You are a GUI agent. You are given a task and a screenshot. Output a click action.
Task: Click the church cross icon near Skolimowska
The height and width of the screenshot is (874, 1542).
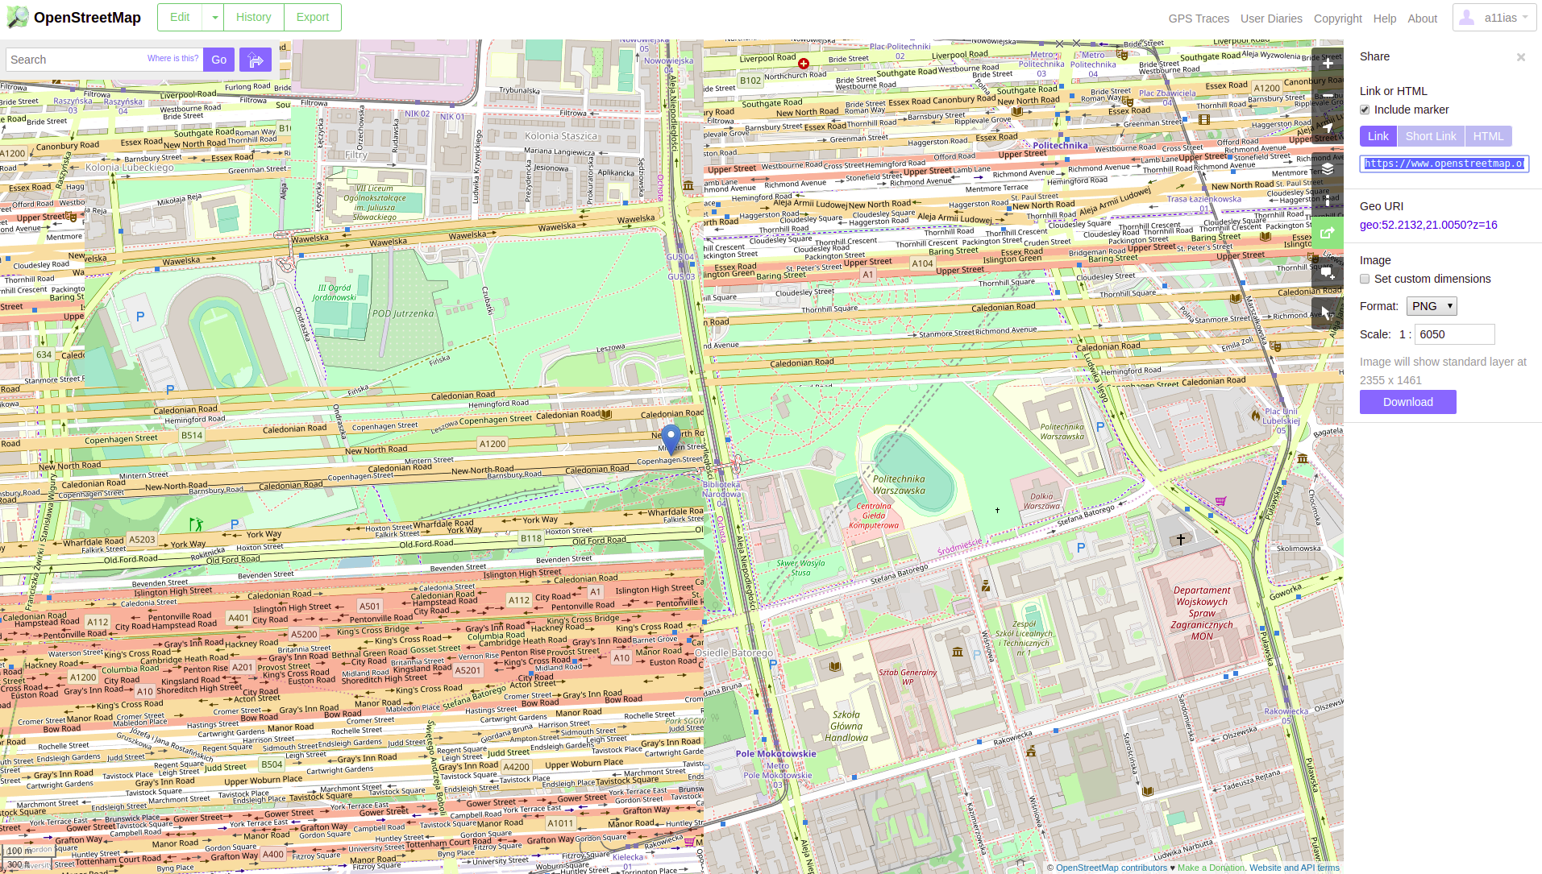(x=1181, y=540)
